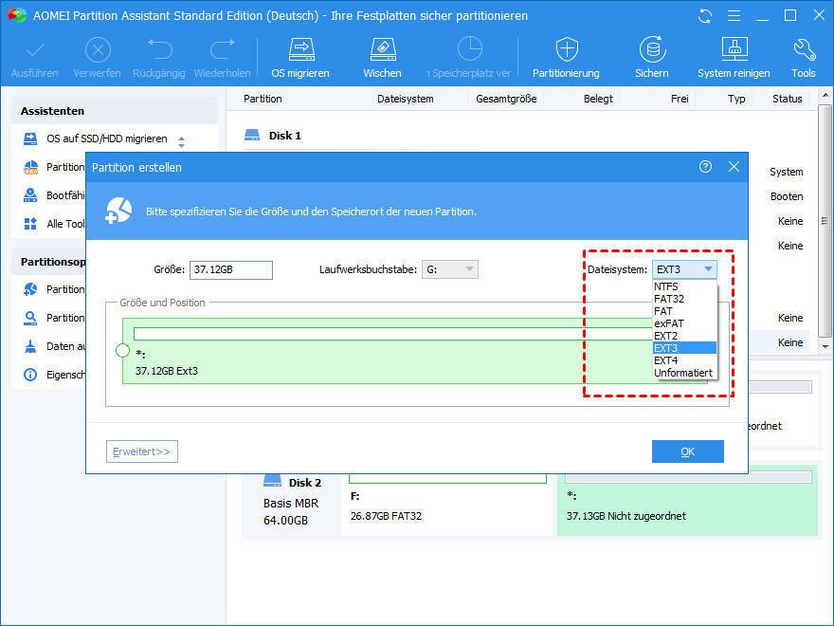Image resolution: width=834 pixels, height=626 pixels.
Task: Click the Verwerfen discard icon
Action: tap(98, 50)
